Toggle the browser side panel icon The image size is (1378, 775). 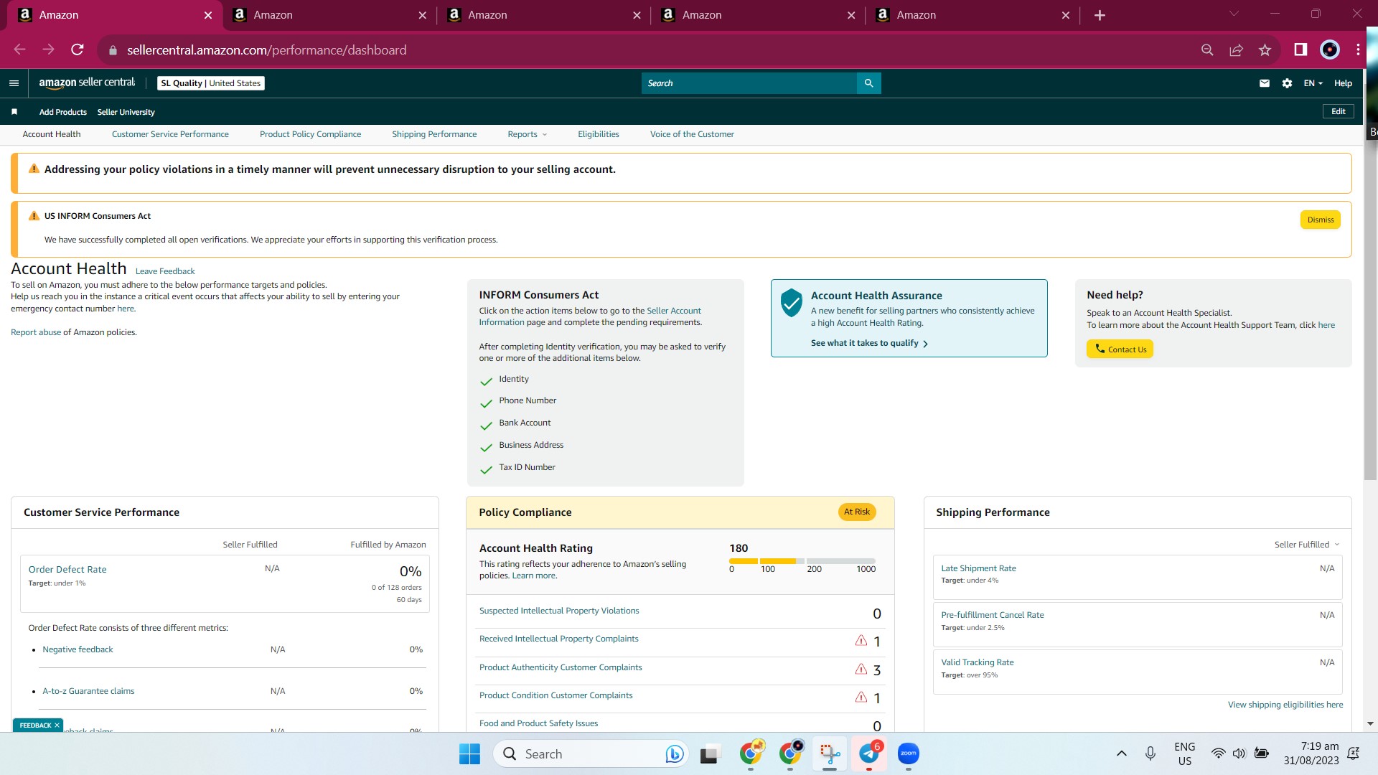[1300, 50]
